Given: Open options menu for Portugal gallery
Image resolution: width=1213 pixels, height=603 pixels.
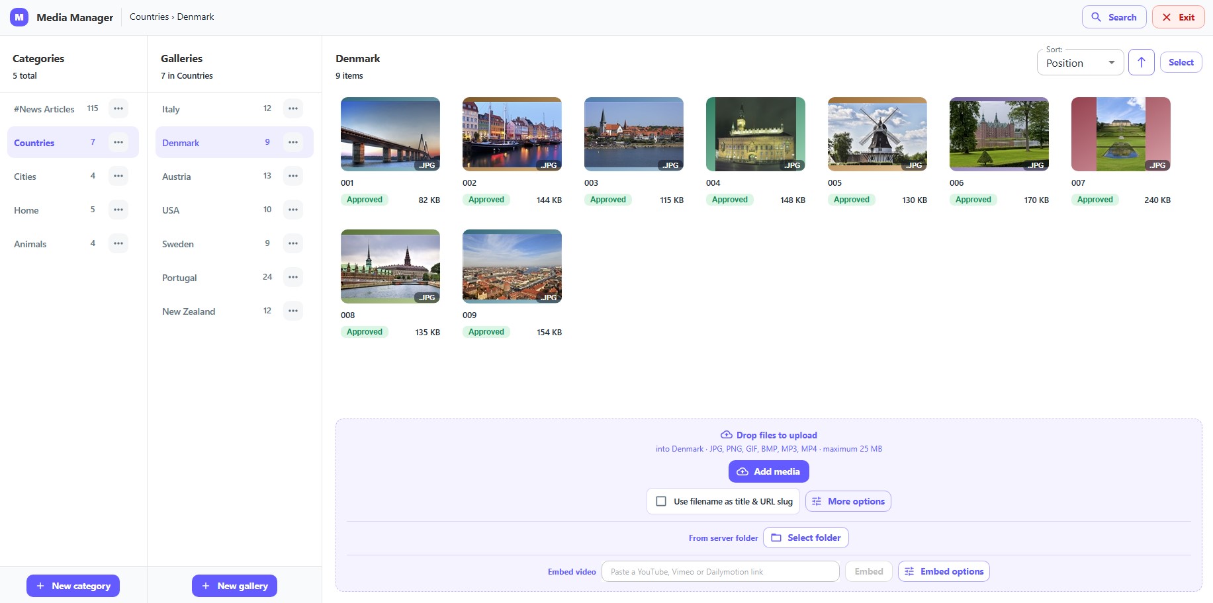Looking at the screenshot, I should click(293, 277).
